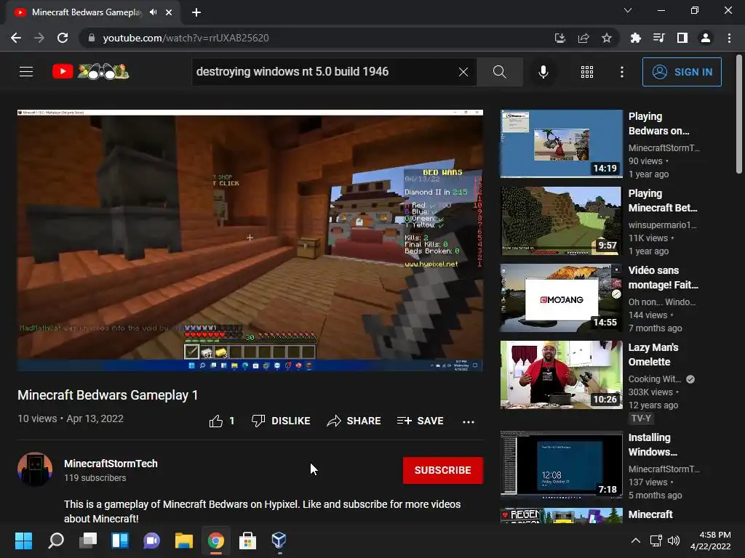Image resolution: width=745 pixels, height=558 pixels.
Task: Open the YouTube apps grid icon
Action: click(587, 72)
